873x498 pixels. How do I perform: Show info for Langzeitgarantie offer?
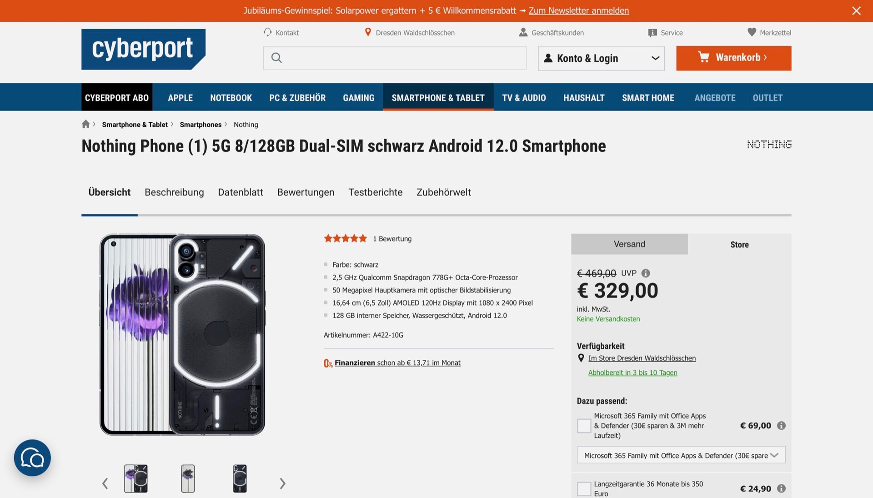tap(781, 488)
